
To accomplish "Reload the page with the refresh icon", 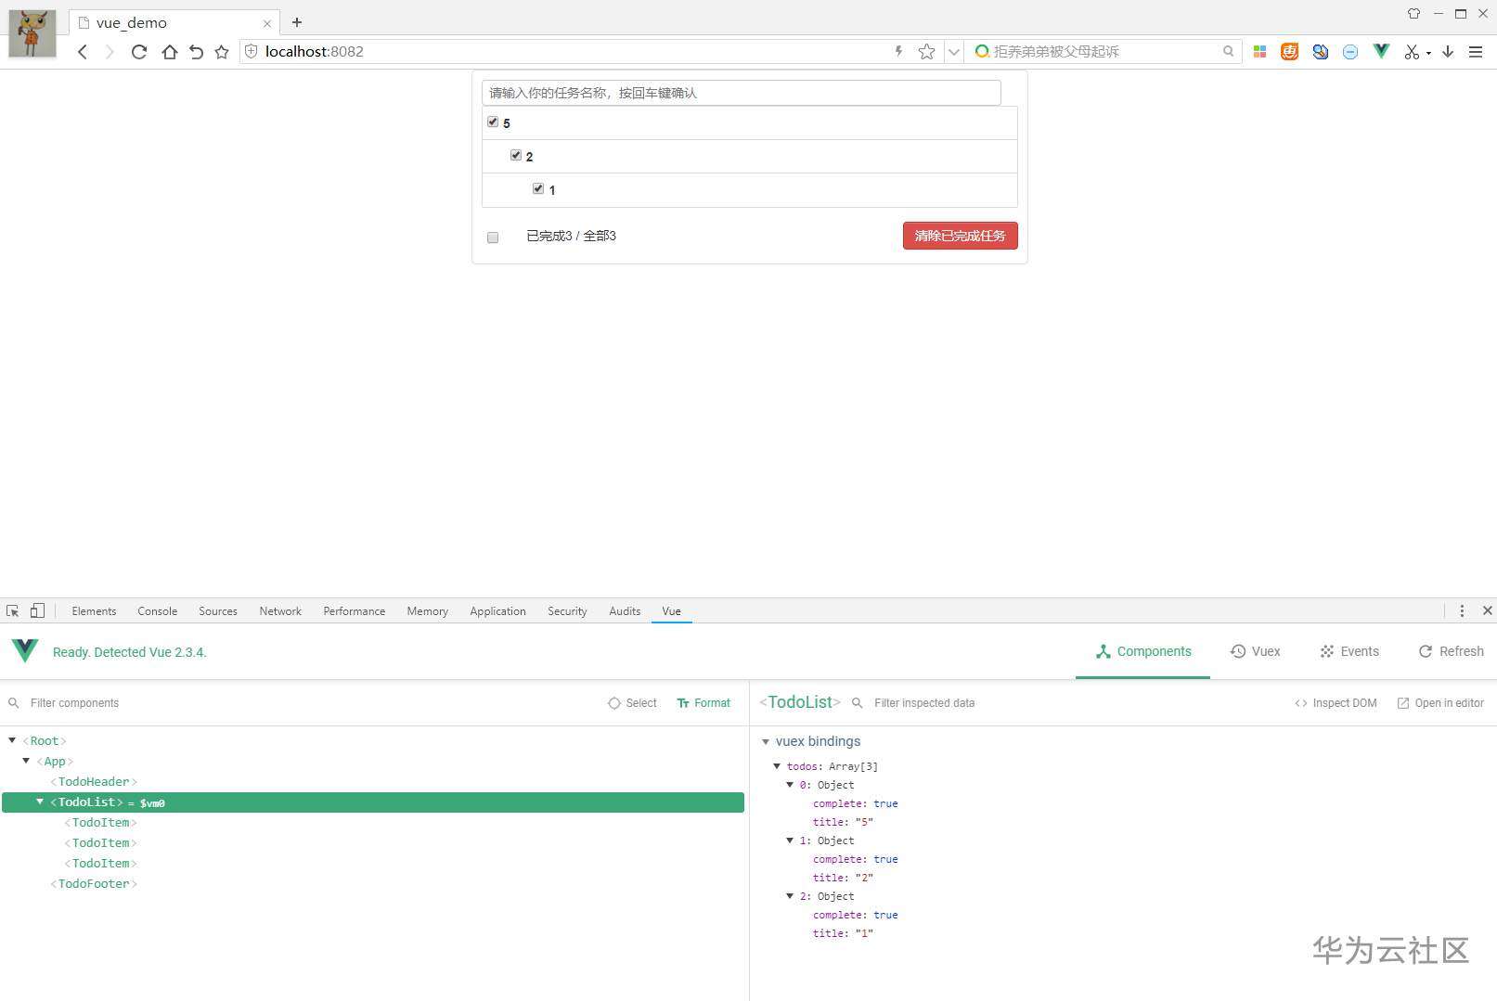I will click(x=139, y=52).
